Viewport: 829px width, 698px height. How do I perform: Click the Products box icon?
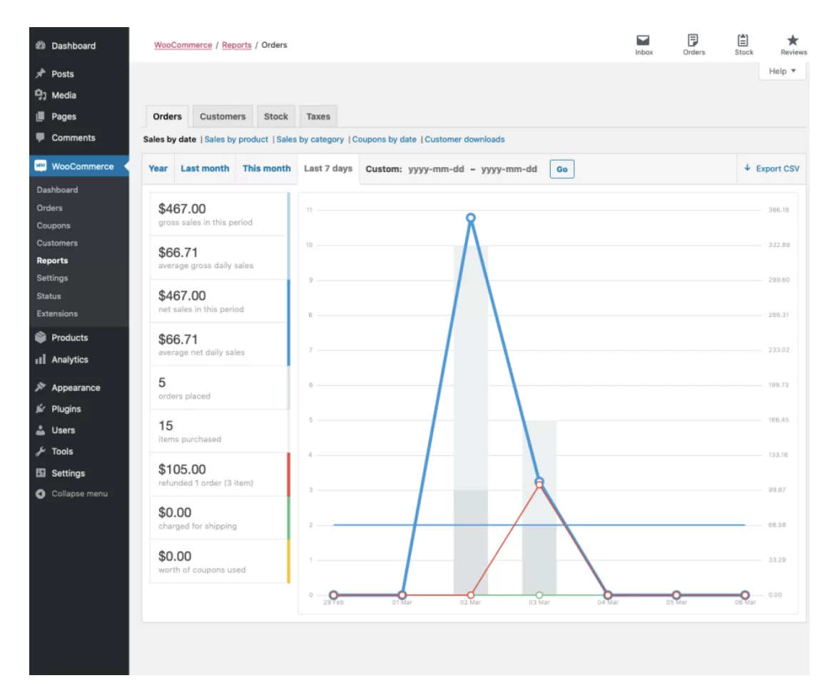pyautogui.click(x=40, y=338)
